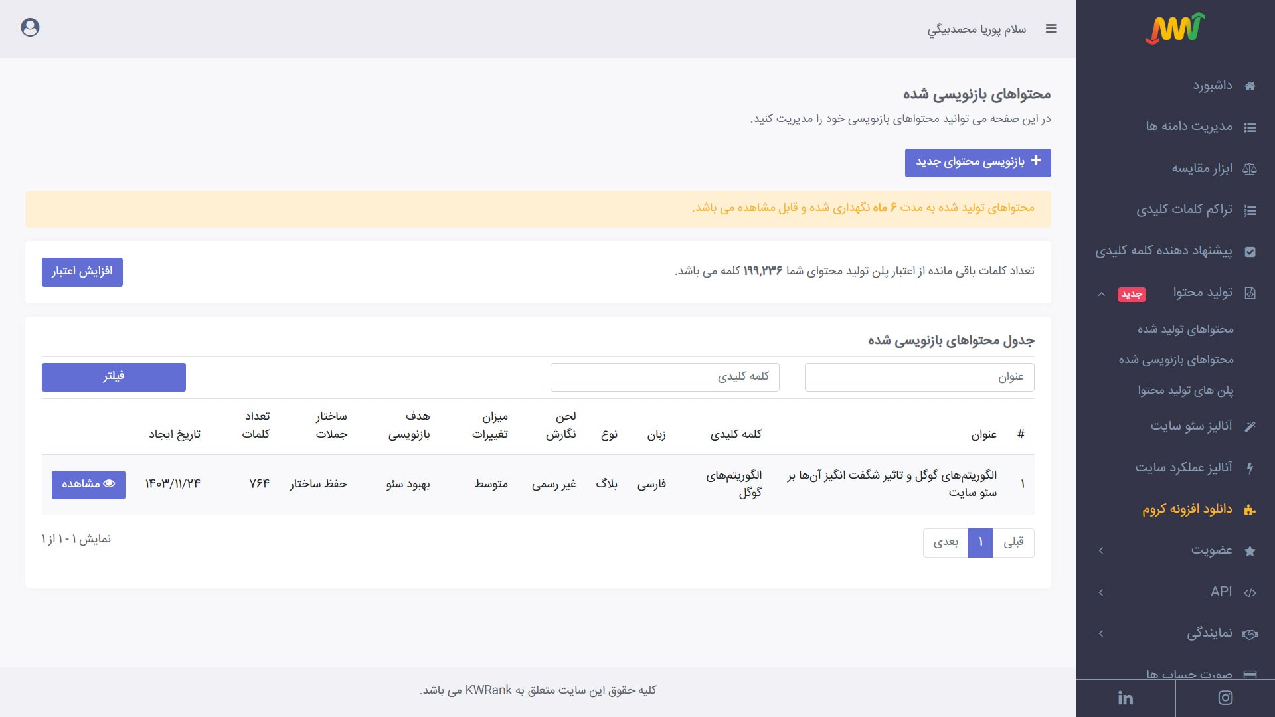Screen dimensions: 1275x717
Task: Click the کلمه کلیدی column header
Action: [736, 434]
